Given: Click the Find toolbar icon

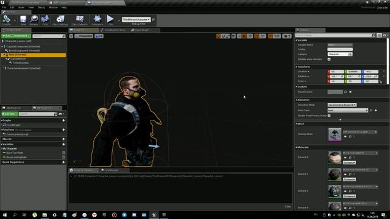Looking at the screenshot, I should point(45,20).
